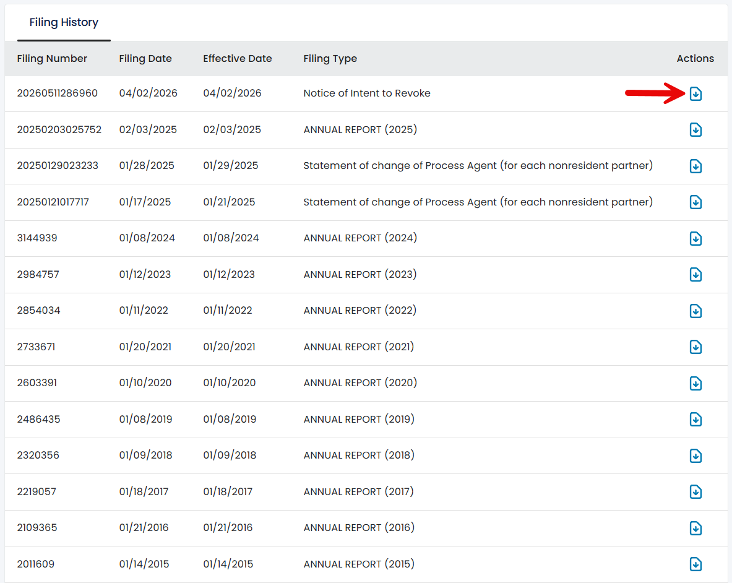Click the ANNUAL REPORT (2023) filing type

point(360,274)
